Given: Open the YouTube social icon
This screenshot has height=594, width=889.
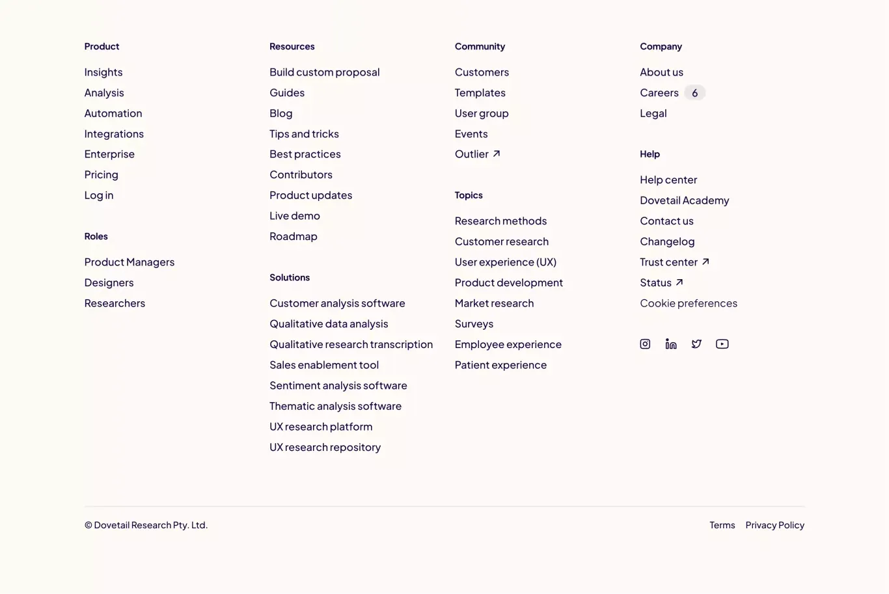Looking at the screenshot, I should point(722,344).
